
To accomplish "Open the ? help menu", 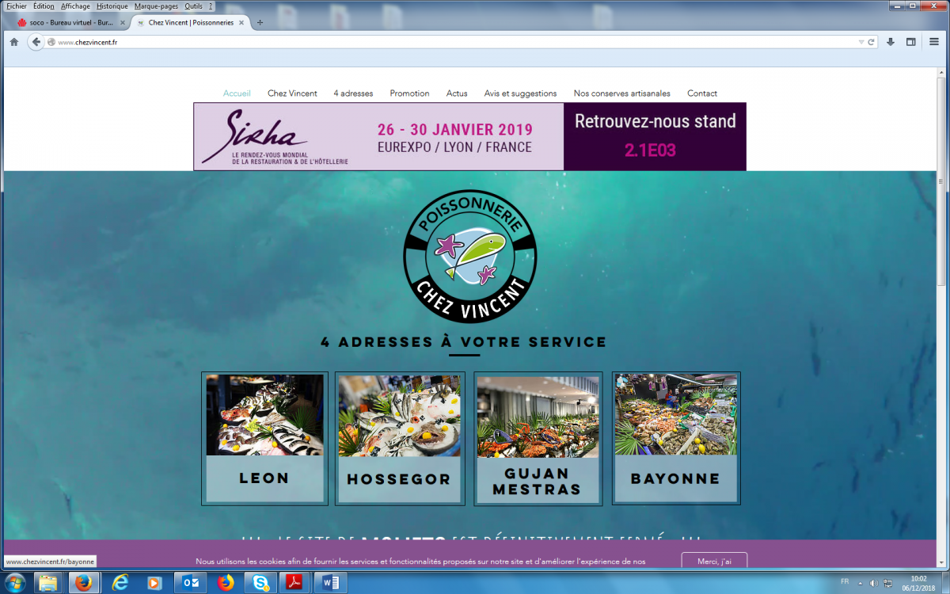I will pos(211,6).
